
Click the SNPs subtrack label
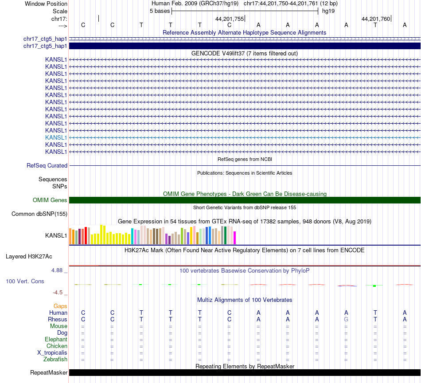point(60,186)
